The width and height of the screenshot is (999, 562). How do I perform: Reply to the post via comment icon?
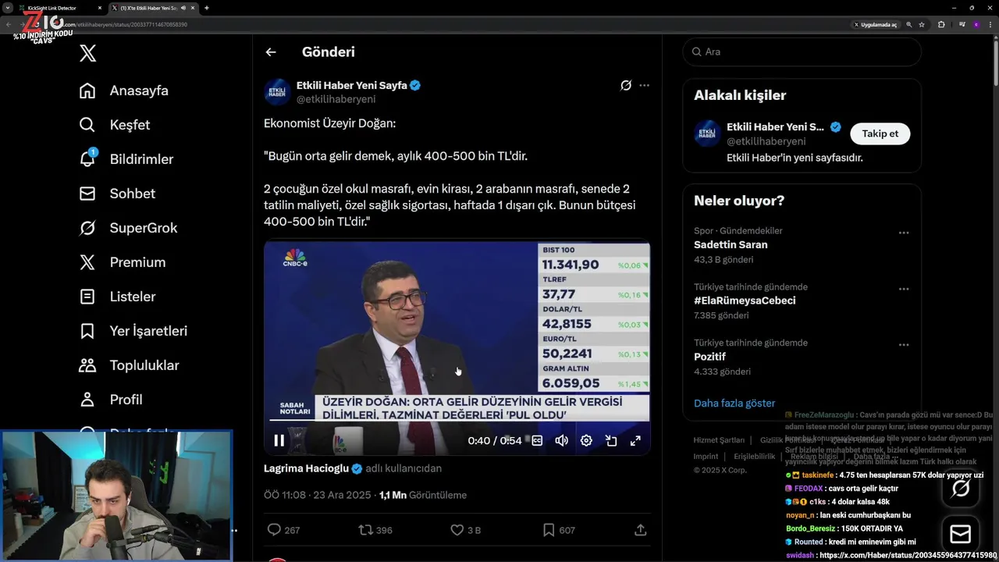(x=274, y=530)
